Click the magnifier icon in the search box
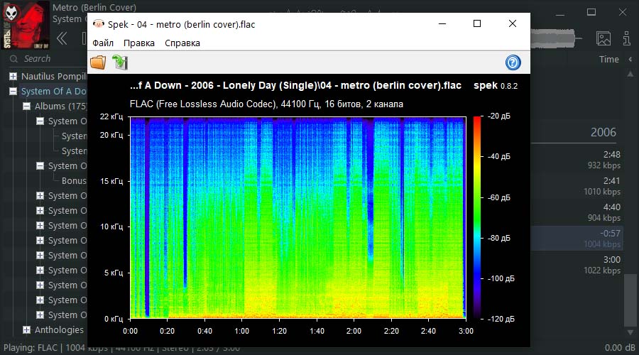Screen dimensions: 639x355 (14, 59)
